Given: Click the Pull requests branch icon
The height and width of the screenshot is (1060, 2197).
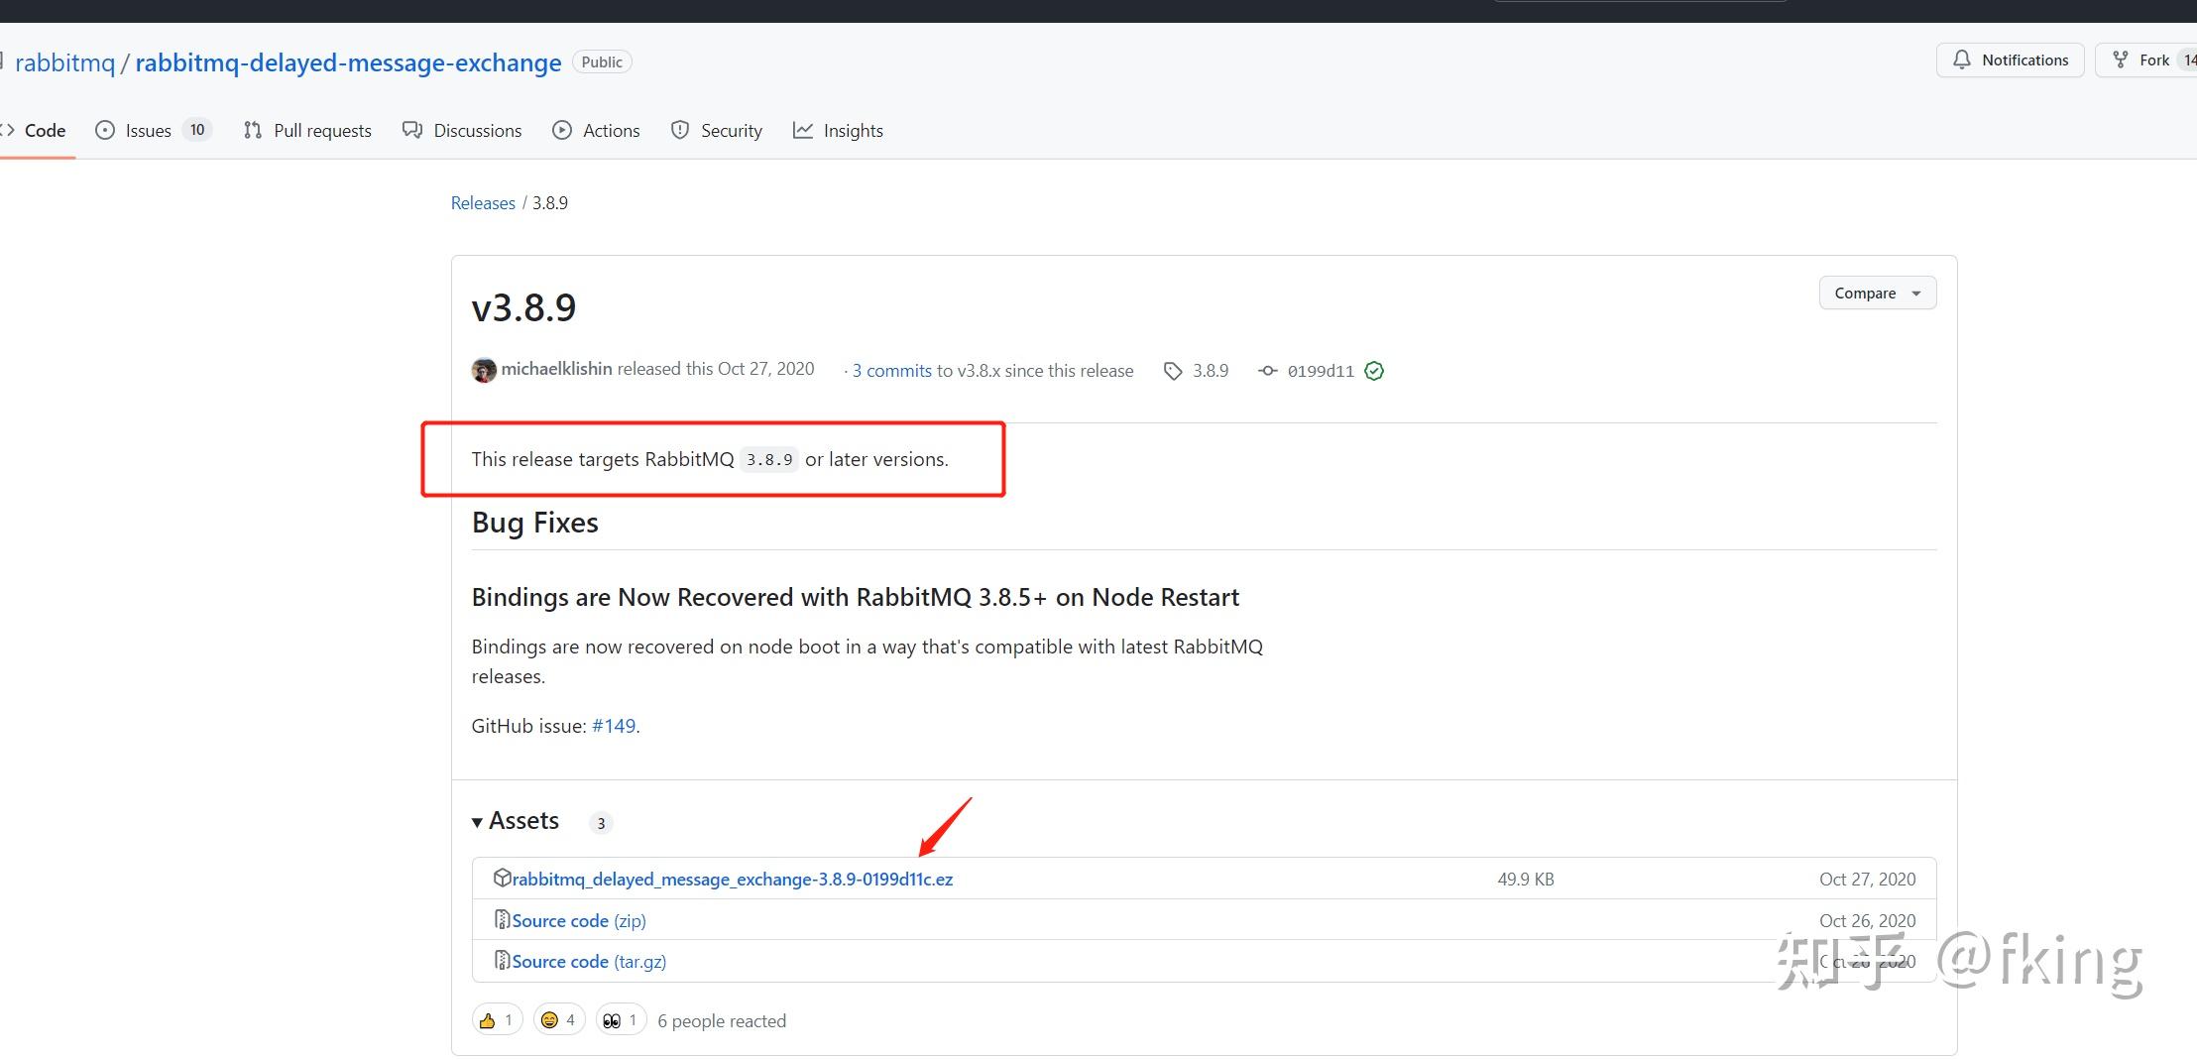Looking at the screenshot, I should coord(253,130).
